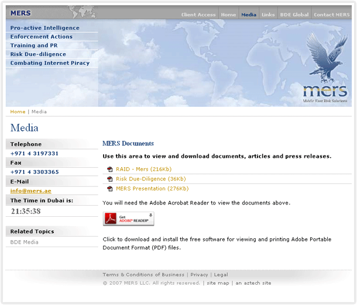Viewport: 357px width, 305px height.
Task: Open the BDE Global tab
Action: coord(294,15)
